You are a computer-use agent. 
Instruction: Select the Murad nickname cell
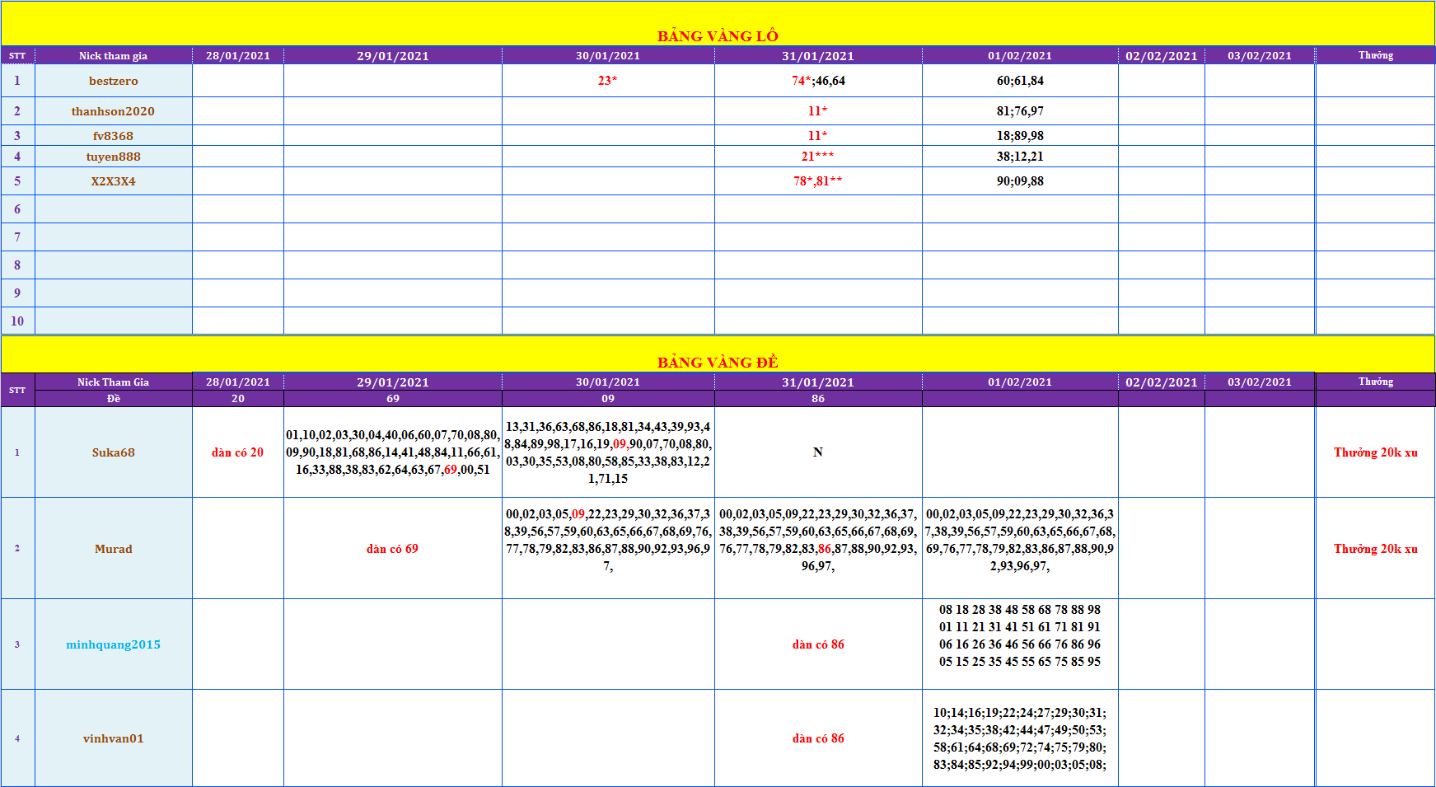114,549
